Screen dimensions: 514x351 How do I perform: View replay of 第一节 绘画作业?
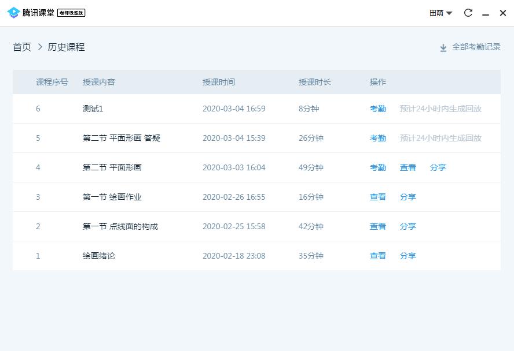pyautogui.click(x=378, y=197)
